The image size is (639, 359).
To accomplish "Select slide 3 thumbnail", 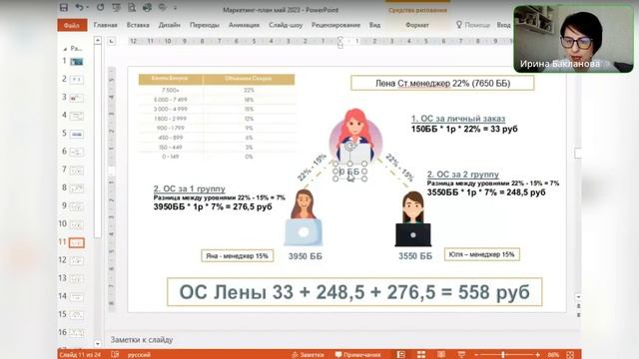I will point(76,98).
